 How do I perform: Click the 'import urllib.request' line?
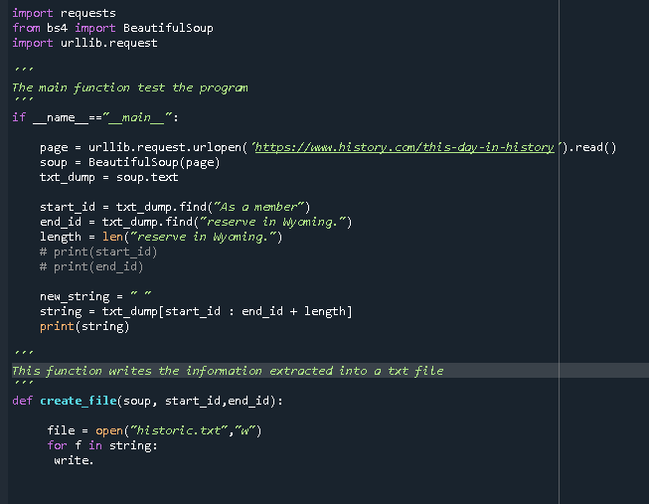84,43
